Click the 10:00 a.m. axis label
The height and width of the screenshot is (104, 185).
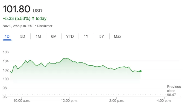tap(22, 100)
